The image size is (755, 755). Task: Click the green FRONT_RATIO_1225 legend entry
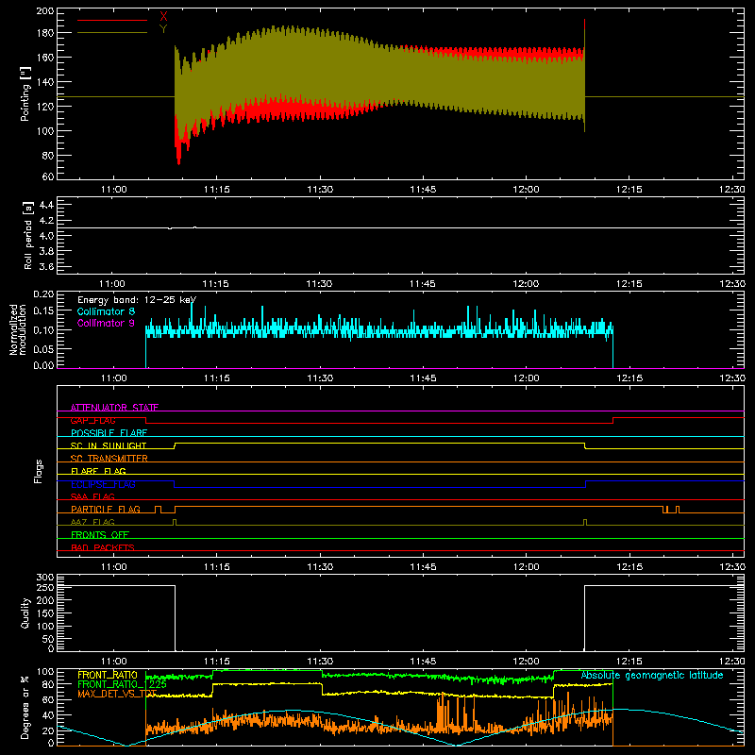122,684
